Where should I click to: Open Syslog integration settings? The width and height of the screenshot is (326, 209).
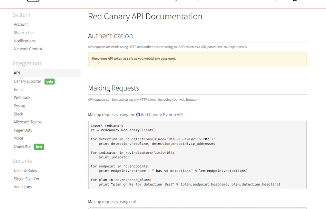tap(19, 106)
